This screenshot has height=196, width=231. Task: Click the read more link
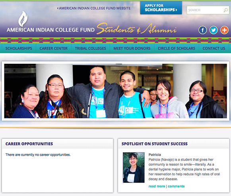pos(157,186)
